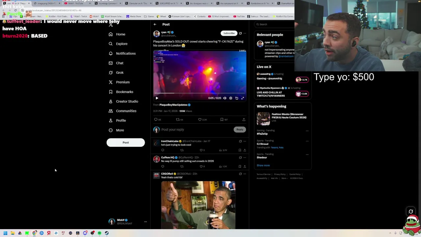Open Grok explain icon on ryan's post
Image resolution: width=421 pixels, height=237 pixels.
(240, 33)
